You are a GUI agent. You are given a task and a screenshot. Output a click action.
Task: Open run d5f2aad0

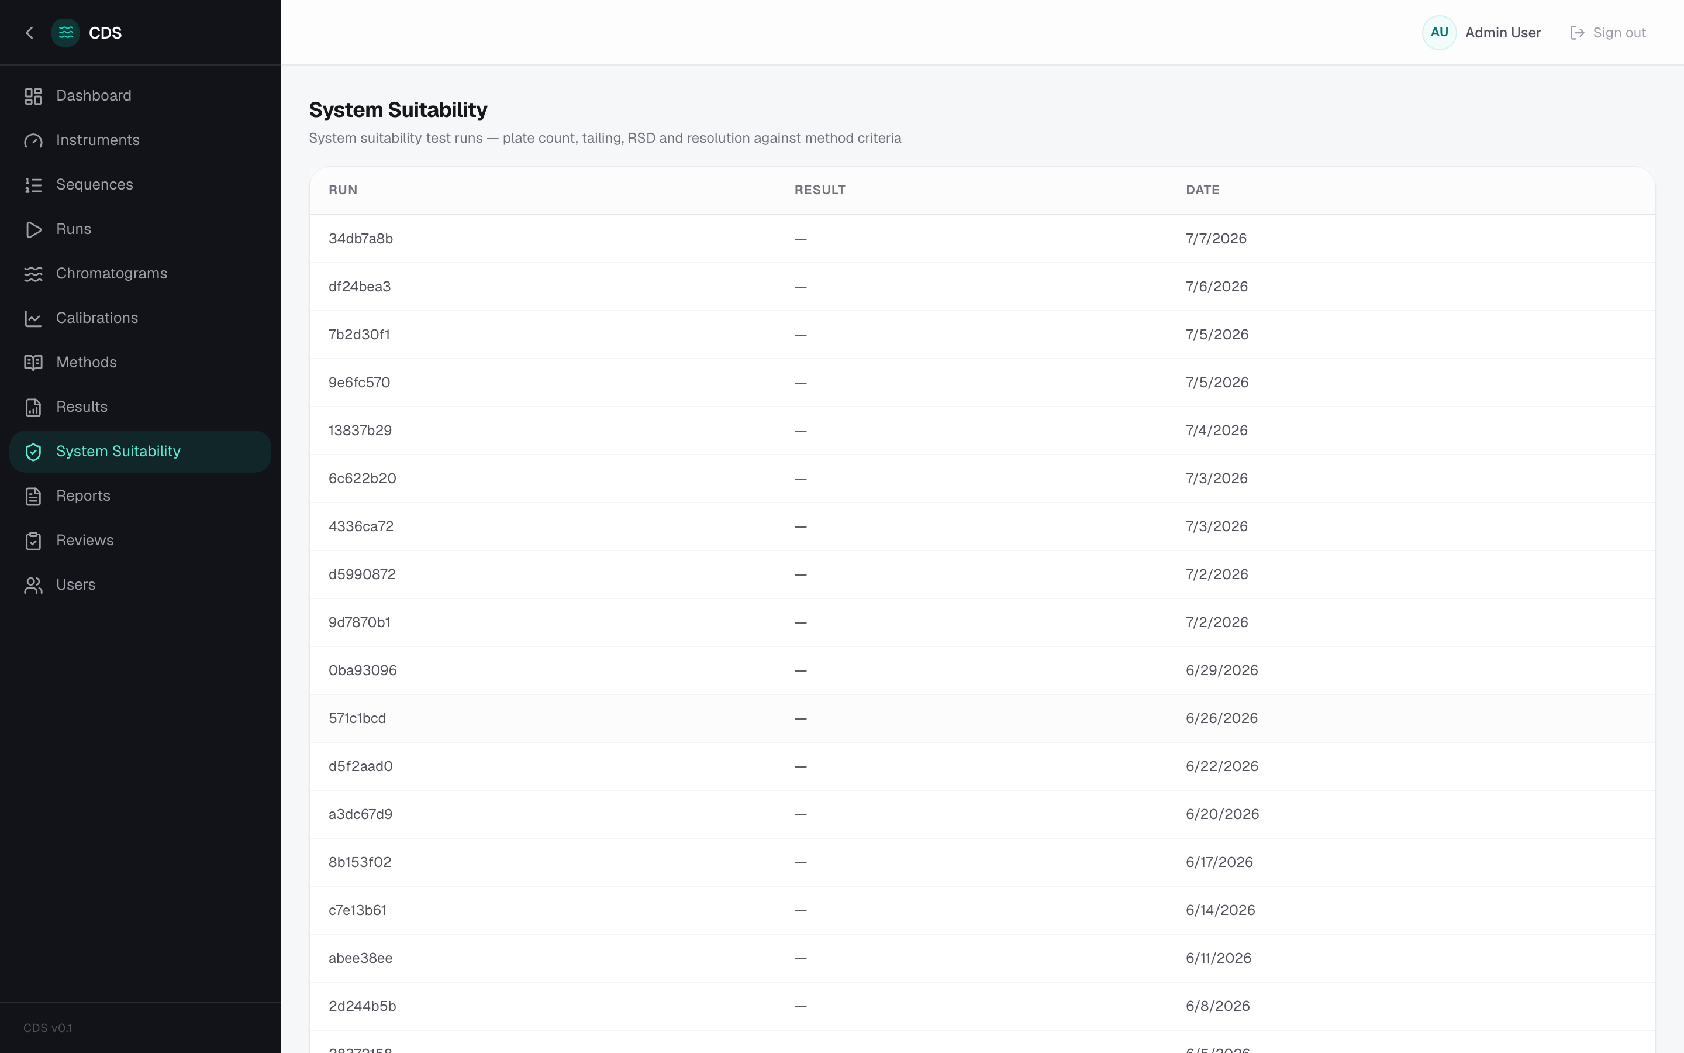[982, 767]
